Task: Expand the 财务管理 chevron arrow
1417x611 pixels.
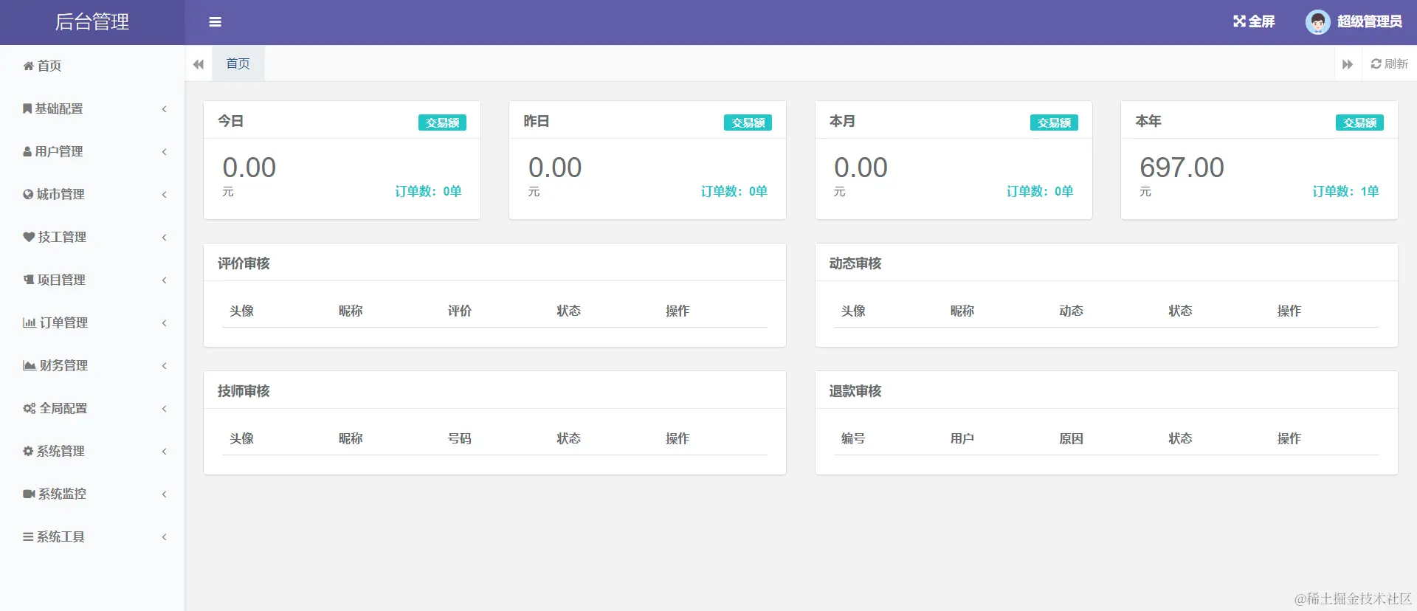Action: coord(165,366)
